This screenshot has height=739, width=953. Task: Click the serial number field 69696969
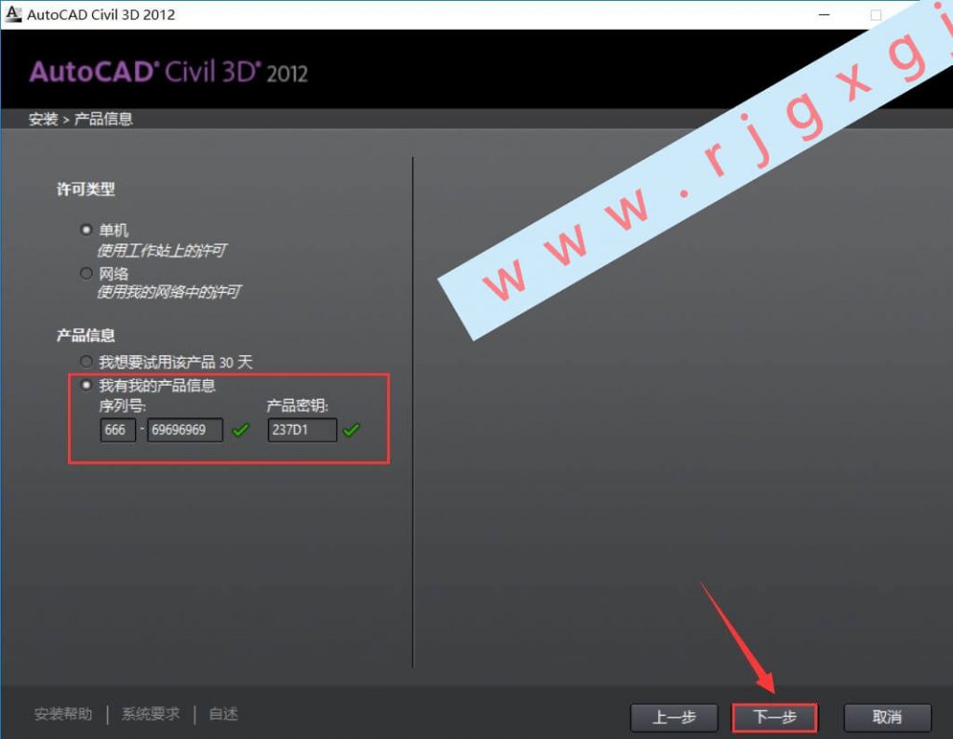tap(185, 429)
